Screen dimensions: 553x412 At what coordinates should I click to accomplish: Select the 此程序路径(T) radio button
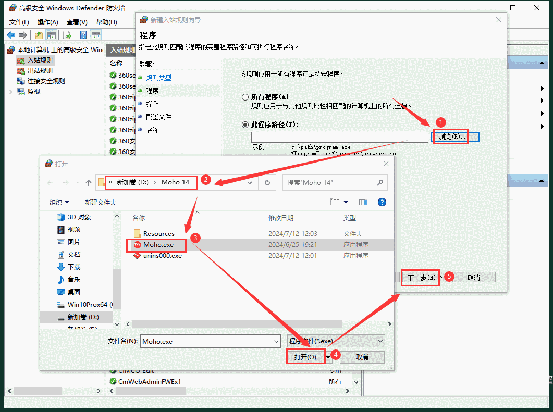(245, 125)
